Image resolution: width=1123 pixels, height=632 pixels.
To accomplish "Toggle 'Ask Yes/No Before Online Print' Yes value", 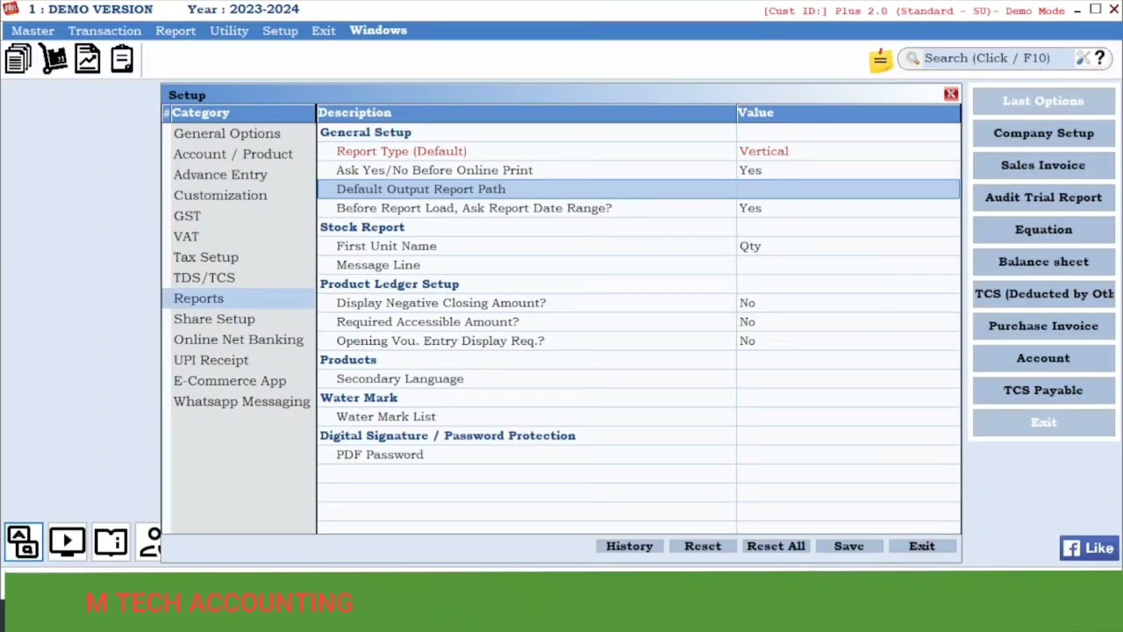I will pos(750,170).
